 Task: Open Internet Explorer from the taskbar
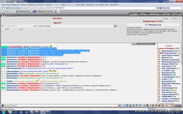pos(16,112)
